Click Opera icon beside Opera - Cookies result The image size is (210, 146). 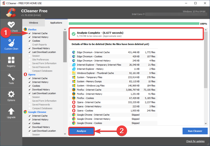click(74, 110)
